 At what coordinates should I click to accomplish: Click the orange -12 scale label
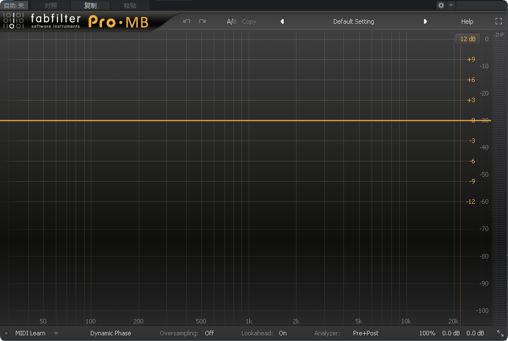click(470, 202)
